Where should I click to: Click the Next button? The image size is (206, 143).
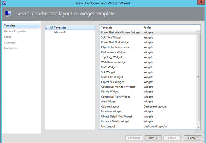point(153,138)
